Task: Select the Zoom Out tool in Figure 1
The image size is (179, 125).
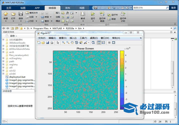Action: tap(68, 42)
